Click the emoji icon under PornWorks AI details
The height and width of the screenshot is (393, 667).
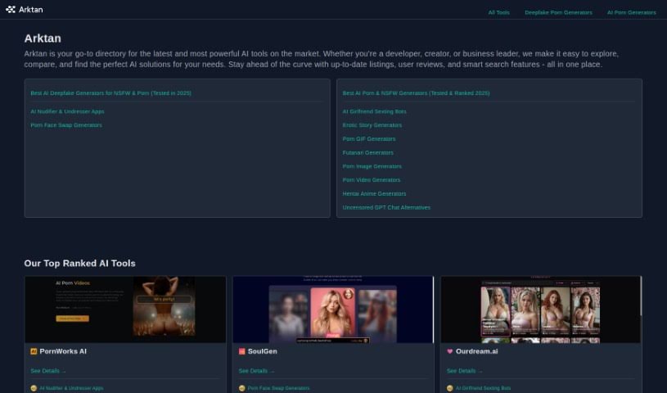coord(34,388)
